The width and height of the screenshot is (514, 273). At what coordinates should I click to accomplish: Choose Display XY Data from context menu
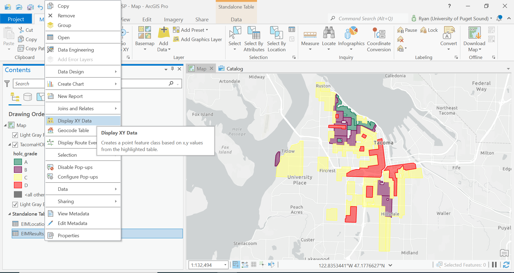coord(75,121)
